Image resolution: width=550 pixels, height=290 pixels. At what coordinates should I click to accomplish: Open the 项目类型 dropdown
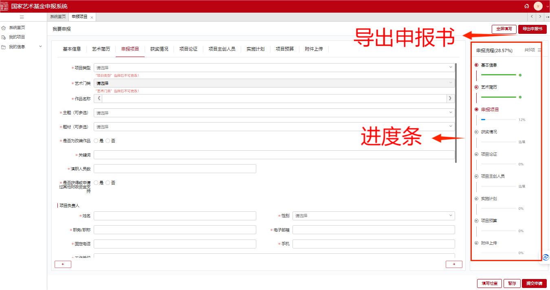[274, 67]
